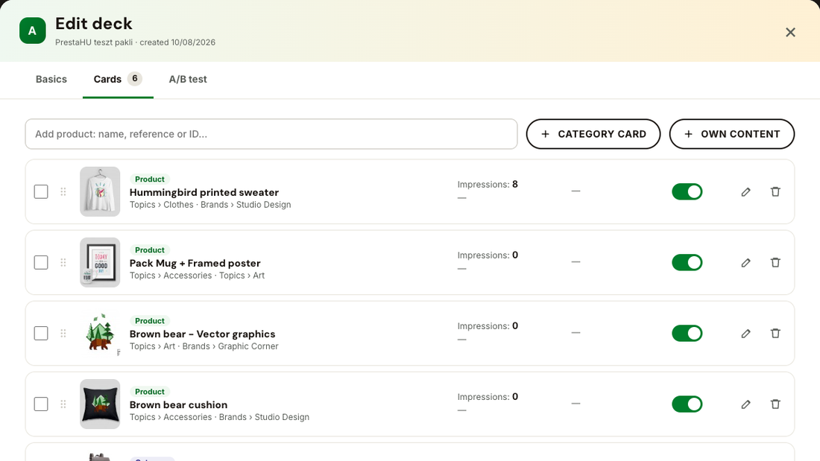820x461 pixels.
Task: Add Own Content card
Action: [x=731, y=134]
